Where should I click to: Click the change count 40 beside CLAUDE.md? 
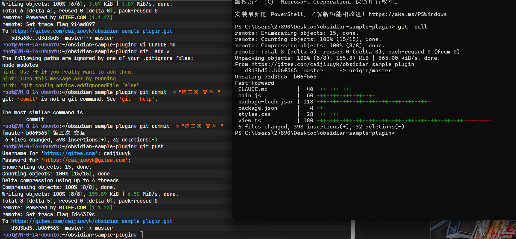pyautogui.click(x=310, y=89)
